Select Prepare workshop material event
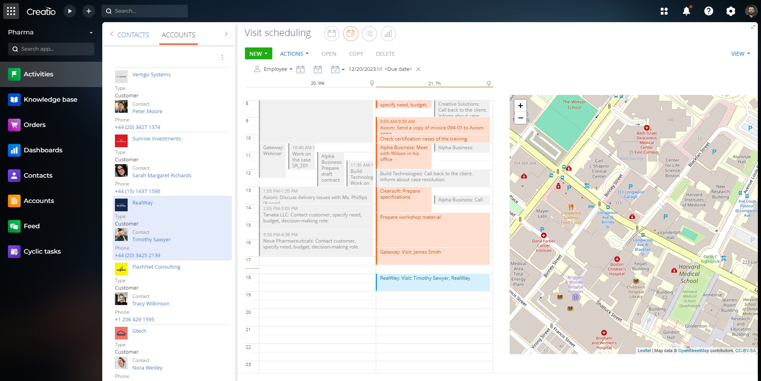The width and height of the screenshot is (761, 381). tap(433, 230)
